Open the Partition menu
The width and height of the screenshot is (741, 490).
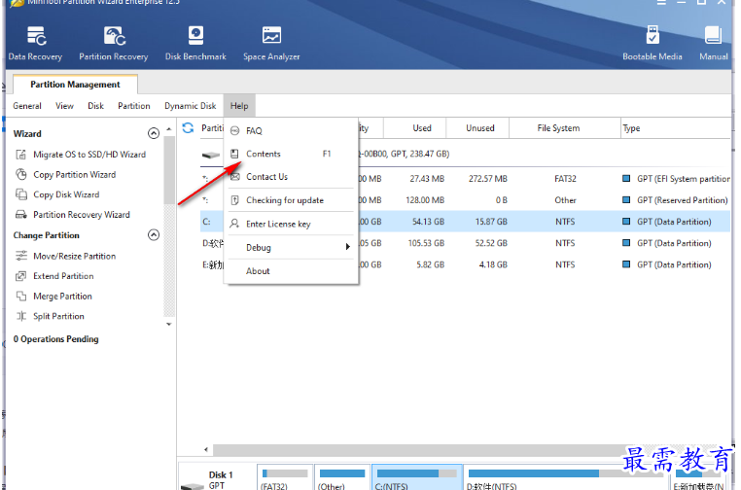[x=134, y=106]
